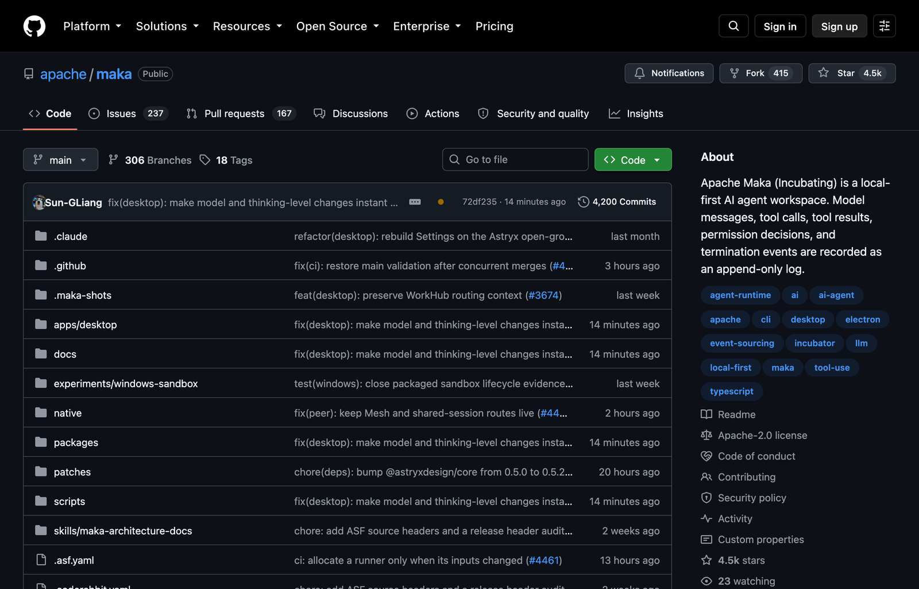919x589 pixels.
Task: Go to the apache organization link
Action: click(63, 74)
